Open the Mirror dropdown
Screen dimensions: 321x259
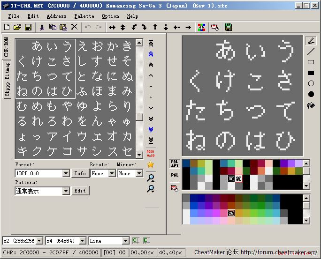coord(139,173)
